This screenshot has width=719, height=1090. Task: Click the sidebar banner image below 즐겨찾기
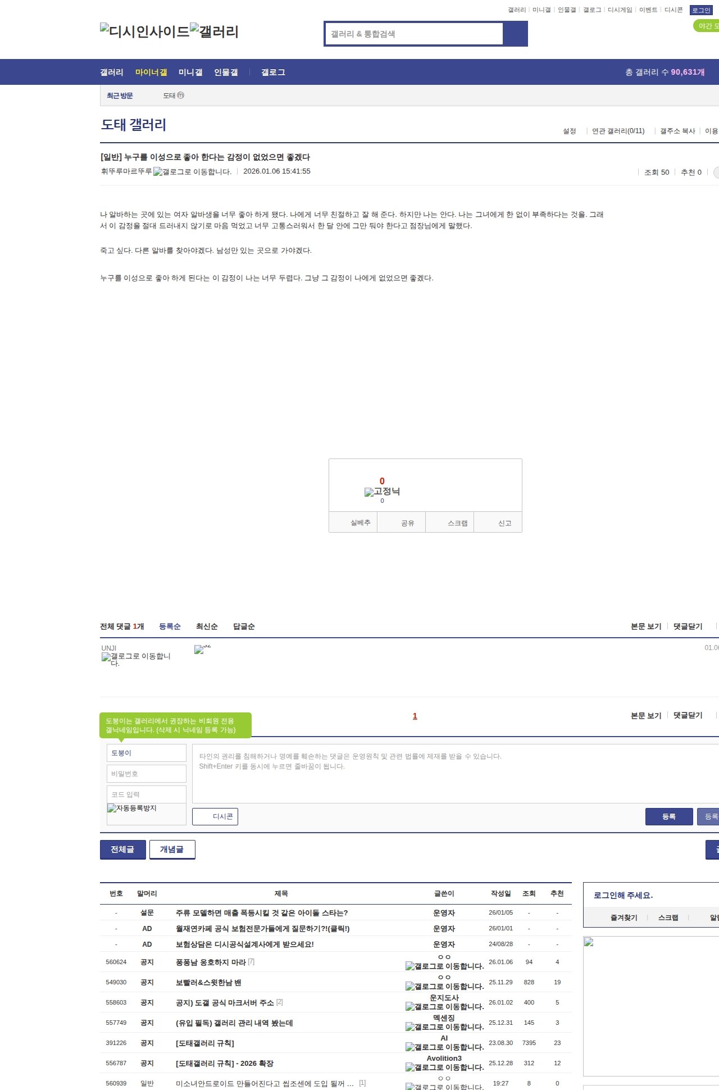(x=651, y=1006)
